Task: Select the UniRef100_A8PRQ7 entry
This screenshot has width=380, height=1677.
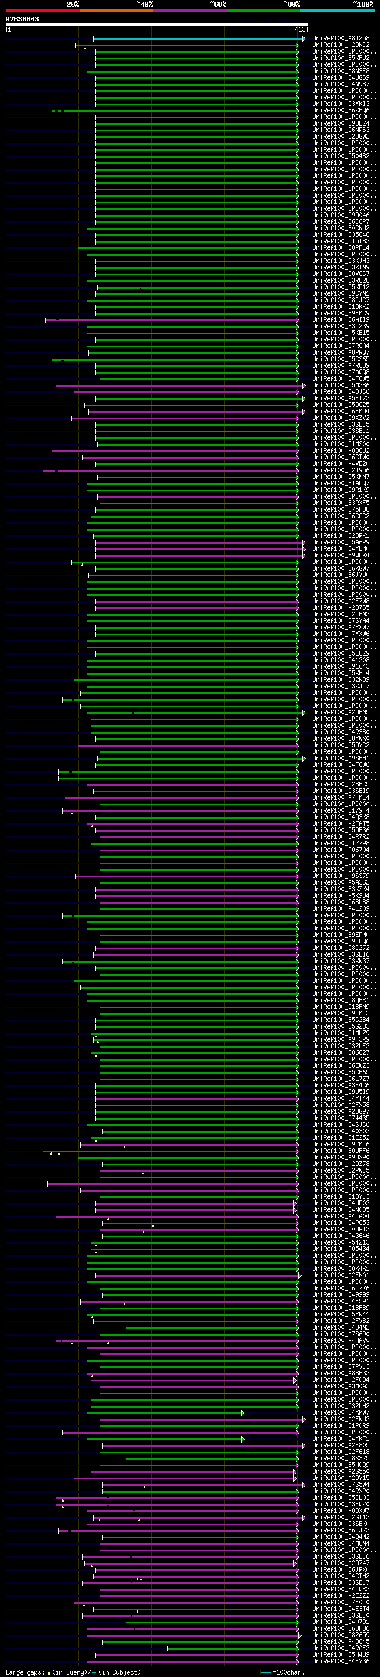Action: coord(341,353)
